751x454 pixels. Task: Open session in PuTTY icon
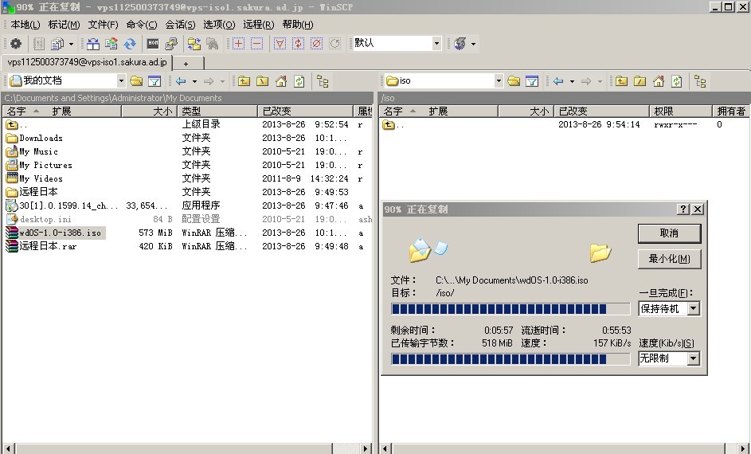[x=171, y=44]
